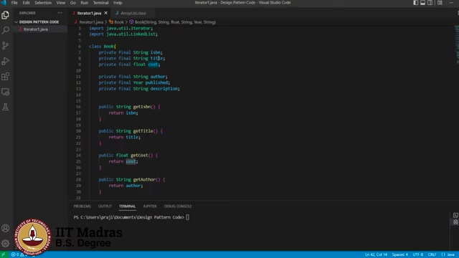Open Run and Debug view icon

(5, 61)
